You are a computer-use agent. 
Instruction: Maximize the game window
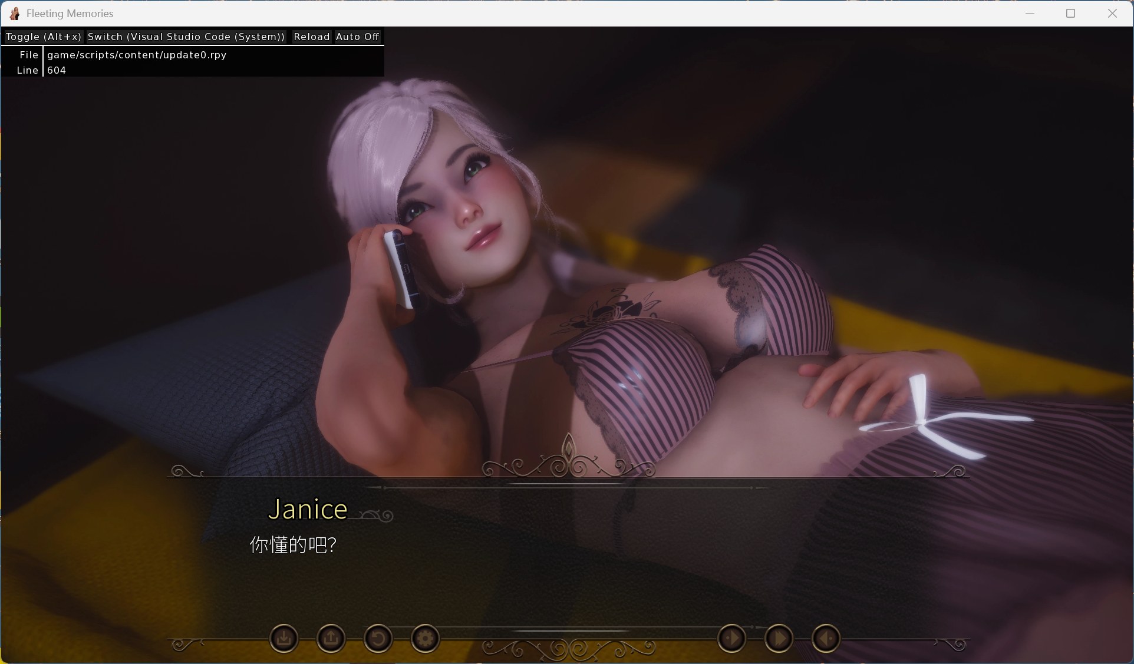tap(1070, 14)
